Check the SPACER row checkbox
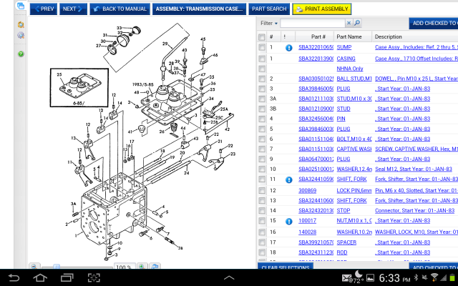Screen dimensions: 458x286 [262, 242]
